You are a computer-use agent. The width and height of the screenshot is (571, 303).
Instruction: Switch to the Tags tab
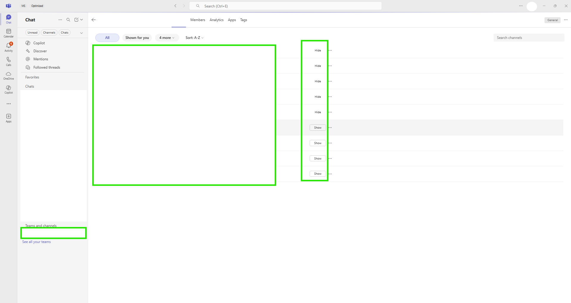[244, 20]
